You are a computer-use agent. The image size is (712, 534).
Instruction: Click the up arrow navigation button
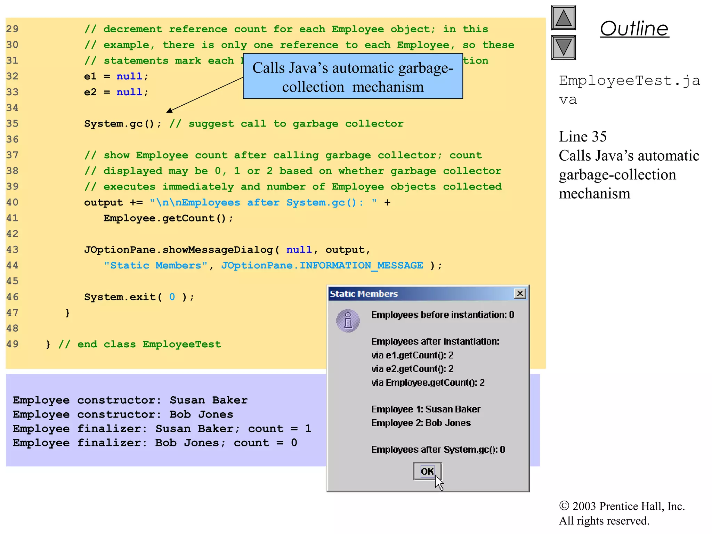point(563,18)
